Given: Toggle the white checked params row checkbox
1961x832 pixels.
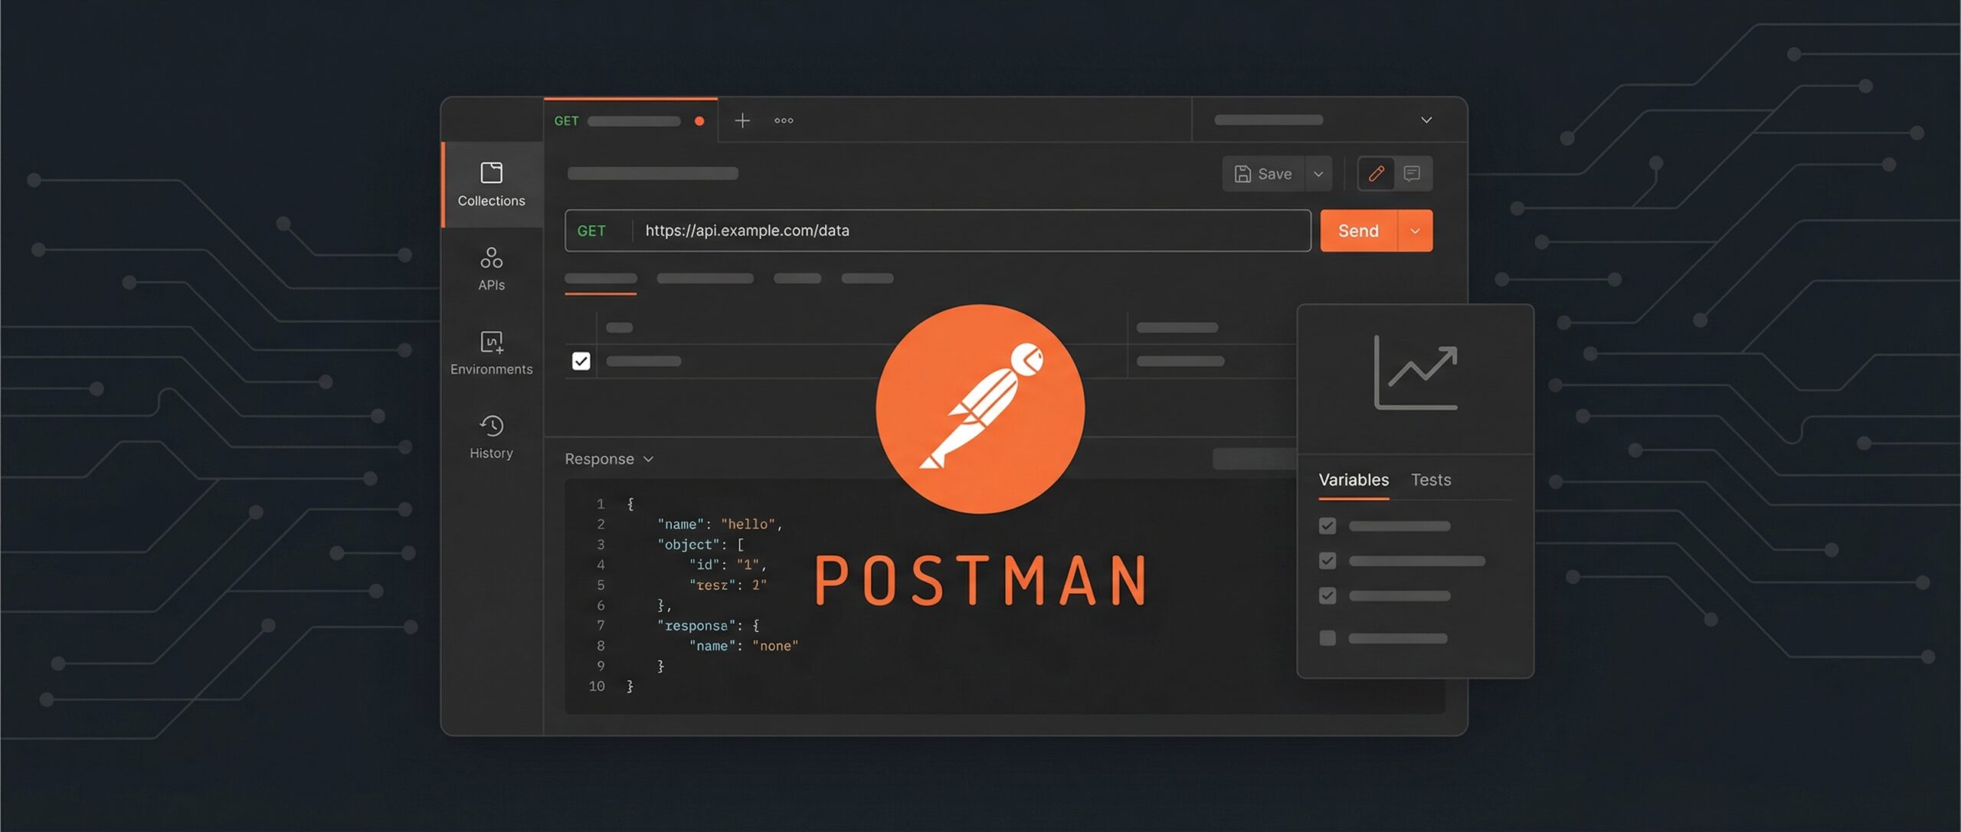Looking at the screenshot, I should (581, 361).
